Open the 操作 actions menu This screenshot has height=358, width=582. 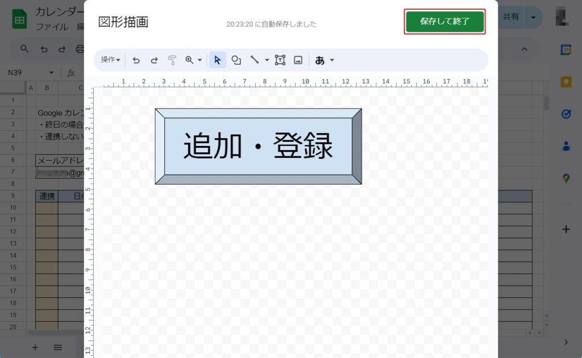[x=110, y=60]
